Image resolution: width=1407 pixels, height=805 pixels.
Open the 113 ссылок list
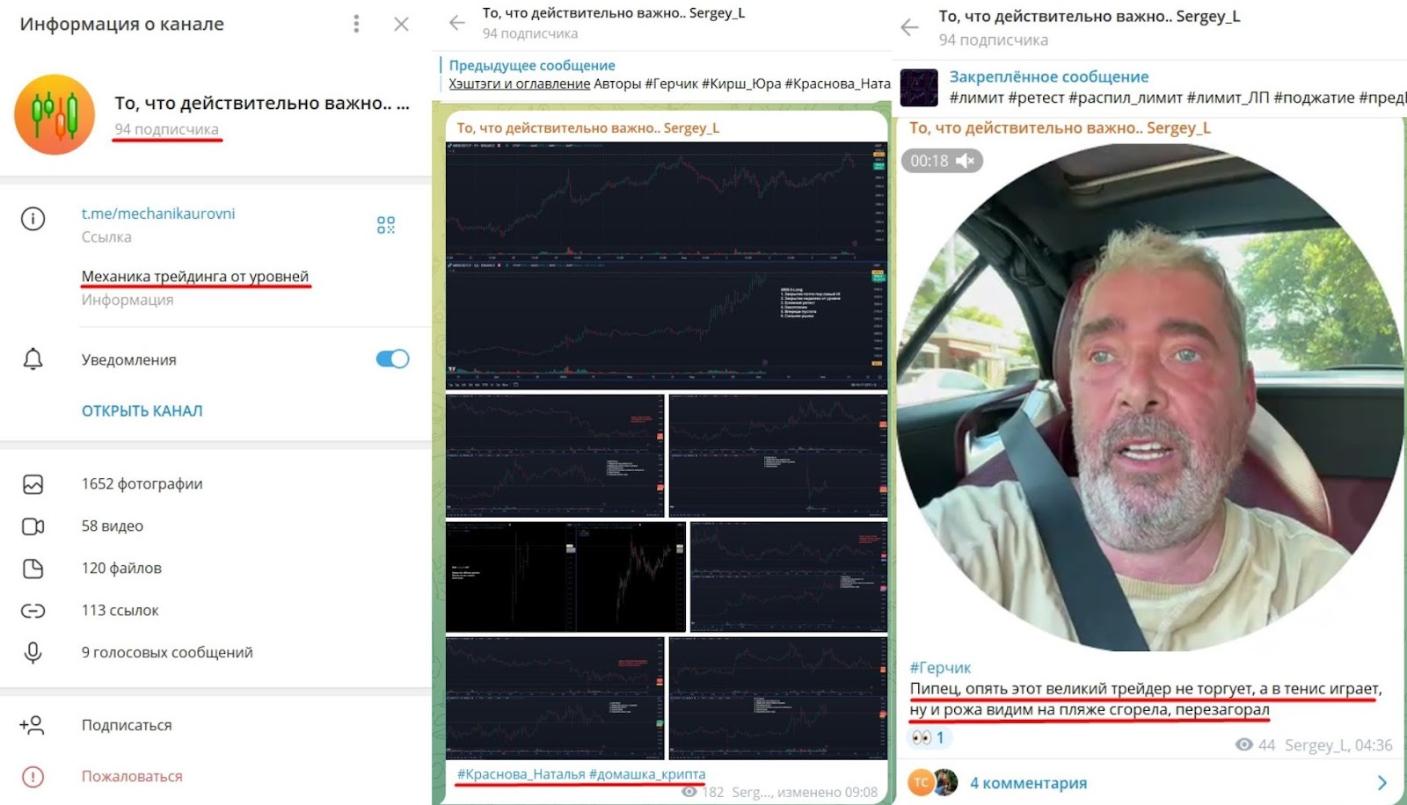(120, 610)
